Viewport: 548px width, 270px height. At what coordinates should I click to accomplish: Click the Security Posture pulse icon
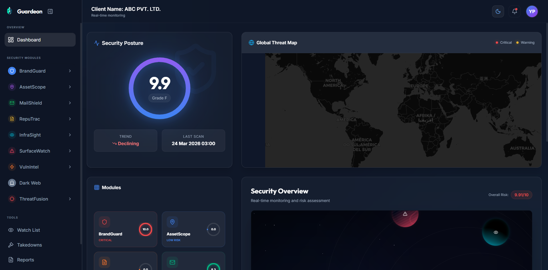click(97, 43)
